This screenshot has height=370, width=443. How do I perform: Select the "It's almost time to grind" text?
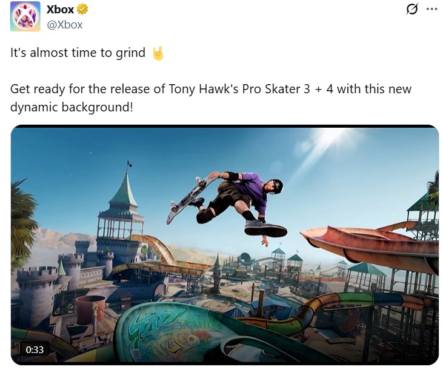click(78, 53)
